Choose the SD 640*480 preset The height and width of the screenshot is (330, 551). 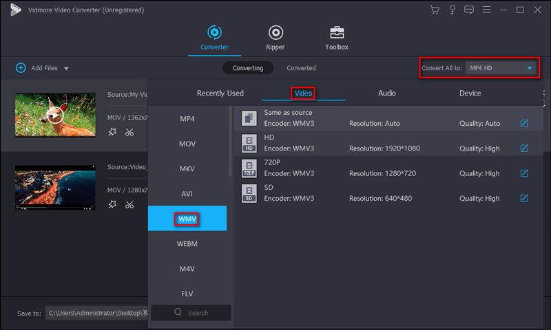tap(388, 193)
